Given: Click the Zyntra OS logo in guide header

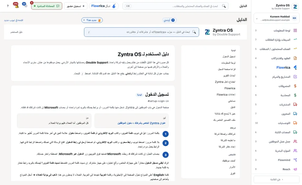Looking at the screenshot, I should [x=207, y=32].
